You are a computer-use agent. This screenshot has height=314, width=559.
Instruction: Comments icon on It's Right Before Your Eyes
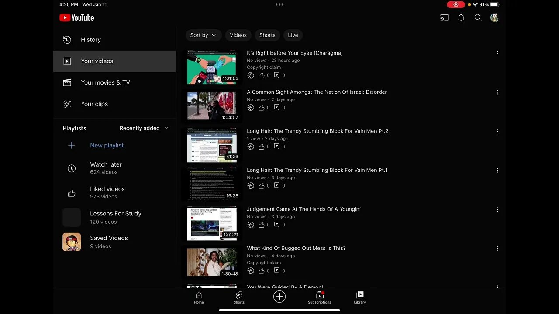click(x=277, y=75)
